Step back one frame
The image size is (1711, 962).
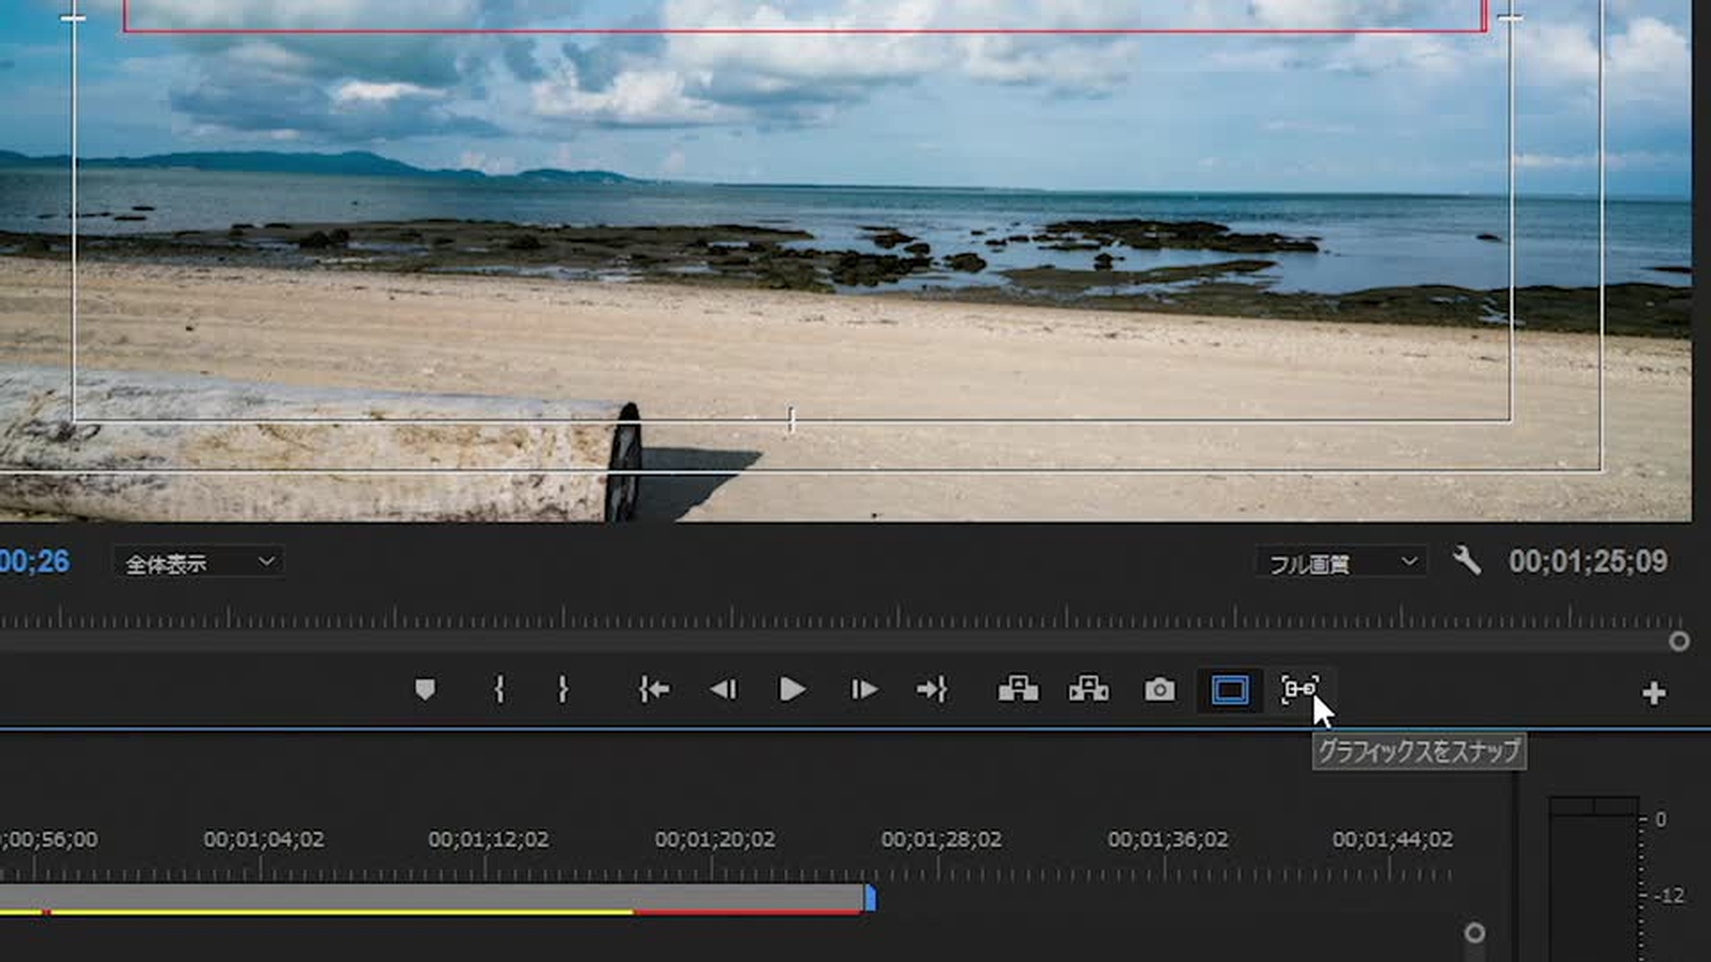tap(724, 689)
